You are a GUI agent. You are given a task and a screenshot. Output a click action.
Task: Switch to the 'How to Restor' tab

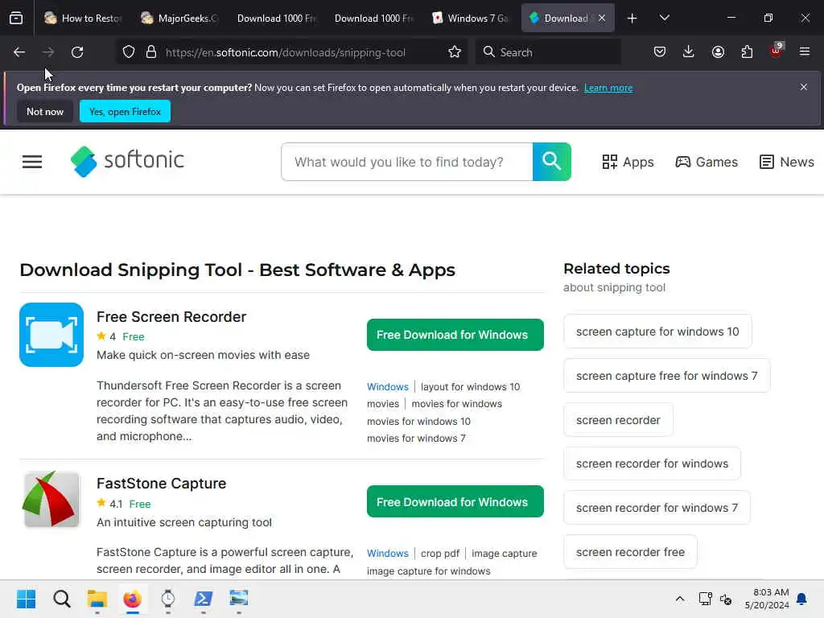pyautogui.click(x=83, y=19)
